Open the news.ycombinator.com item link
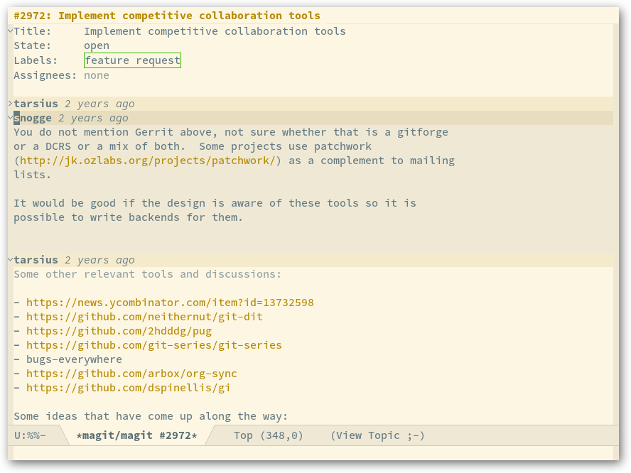This screenshot has width=631, height=473. click(x=170, y=303)
